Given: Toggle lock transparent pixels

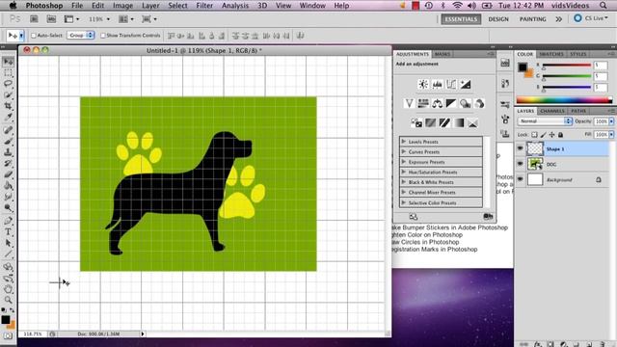Looking at the screenshot, I should (534, 135).
